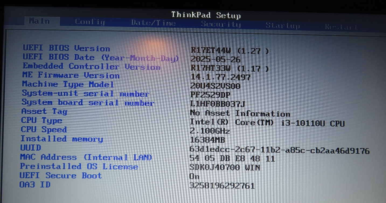
Task: Open the Date/Time tab
Action: [153, 23]
